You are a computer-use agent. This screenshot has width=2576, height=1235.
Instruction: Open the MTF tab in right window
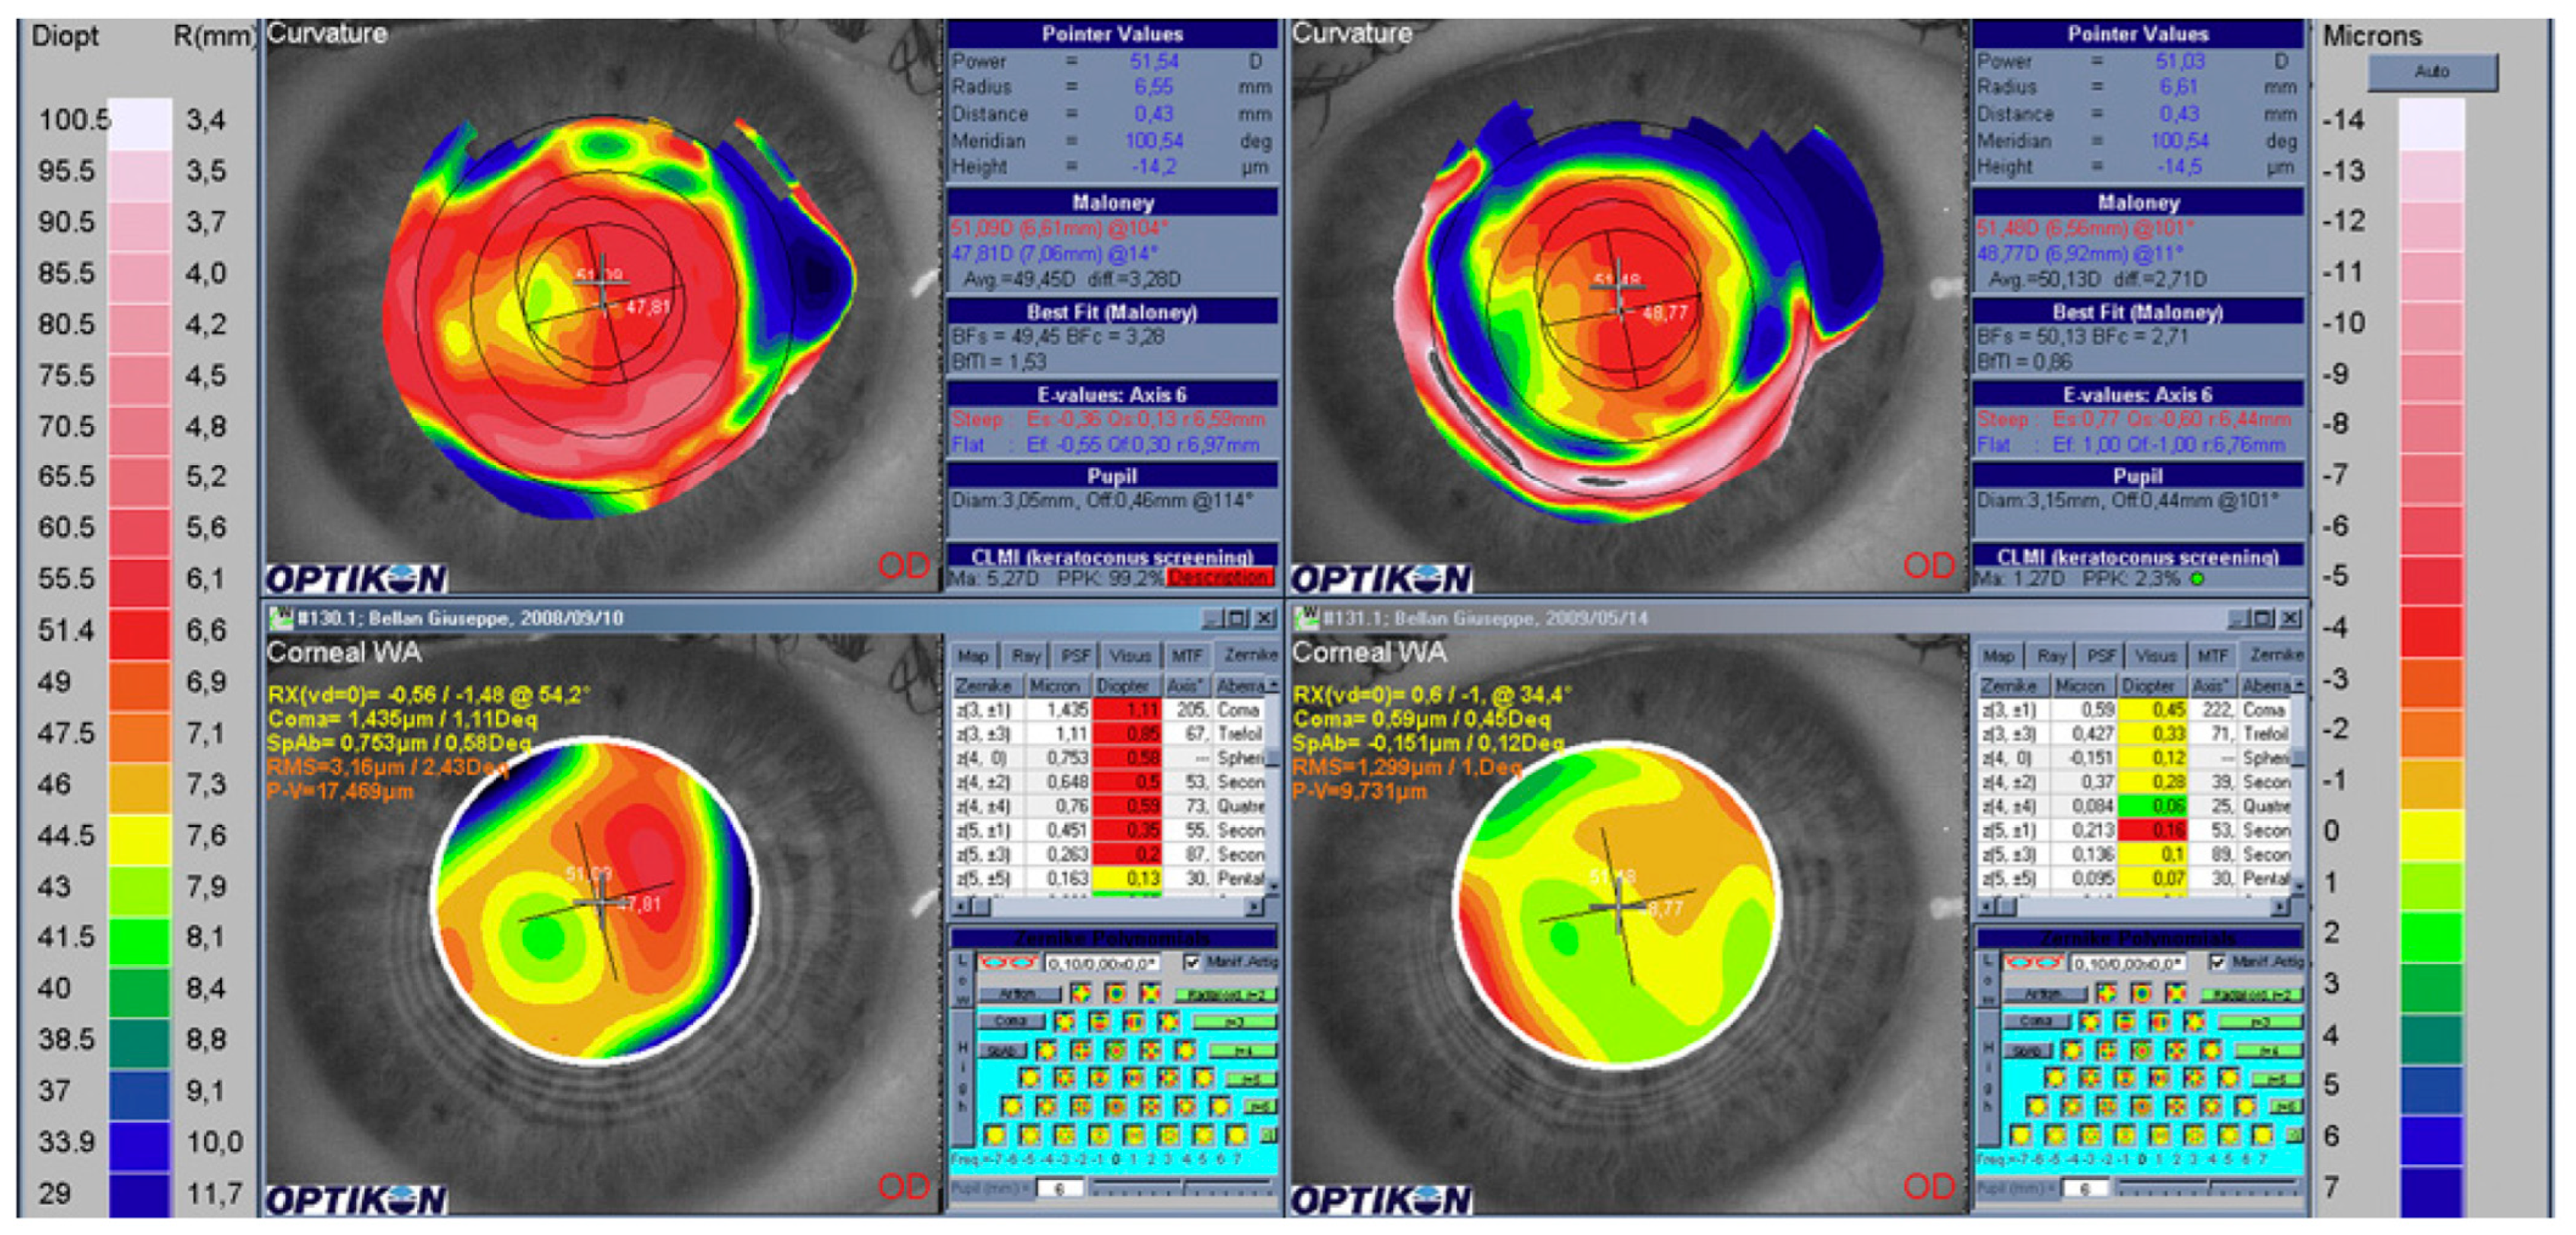click(x=2212, y=656)
